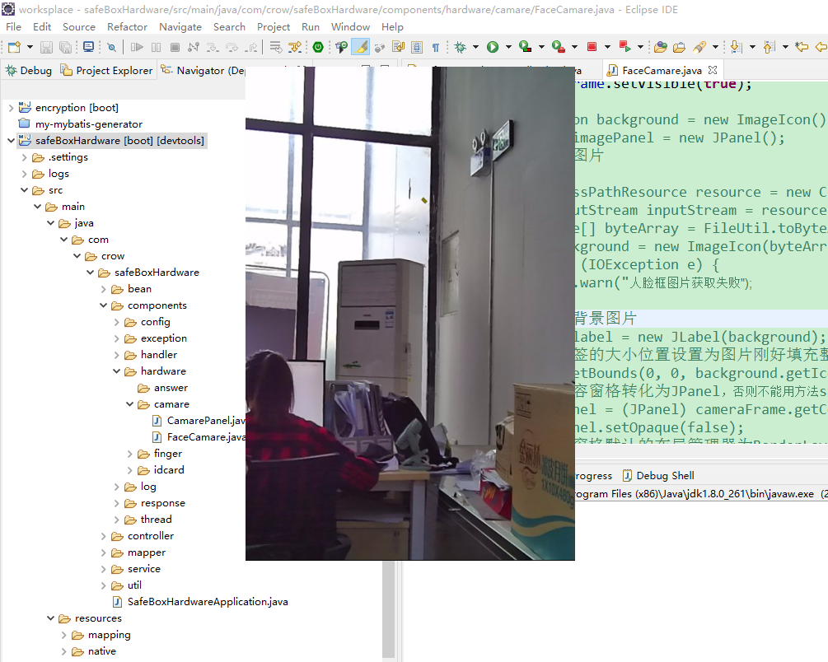Toggle Use Step Filters
Image resolution: width=828 pixels, height=662 pixels.
point(295,48)
